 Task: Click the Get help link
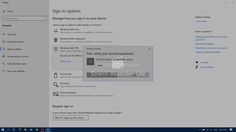tap(204, 62)
